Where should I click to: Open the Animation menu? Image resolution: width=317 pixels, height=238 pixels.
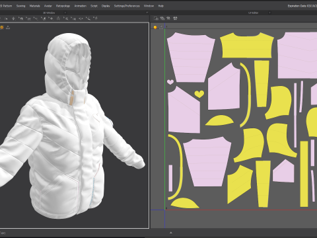[x=80, y=6]
